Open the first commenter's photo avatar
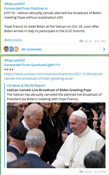109x175 pixels. 6,49
